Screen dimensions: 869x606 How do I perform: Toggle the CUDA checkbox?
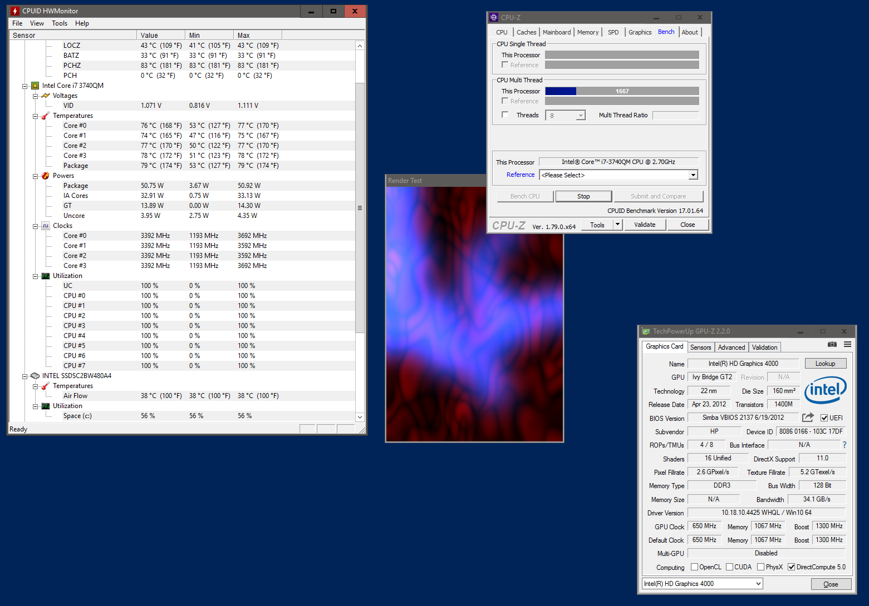click(x=729, y=567)
